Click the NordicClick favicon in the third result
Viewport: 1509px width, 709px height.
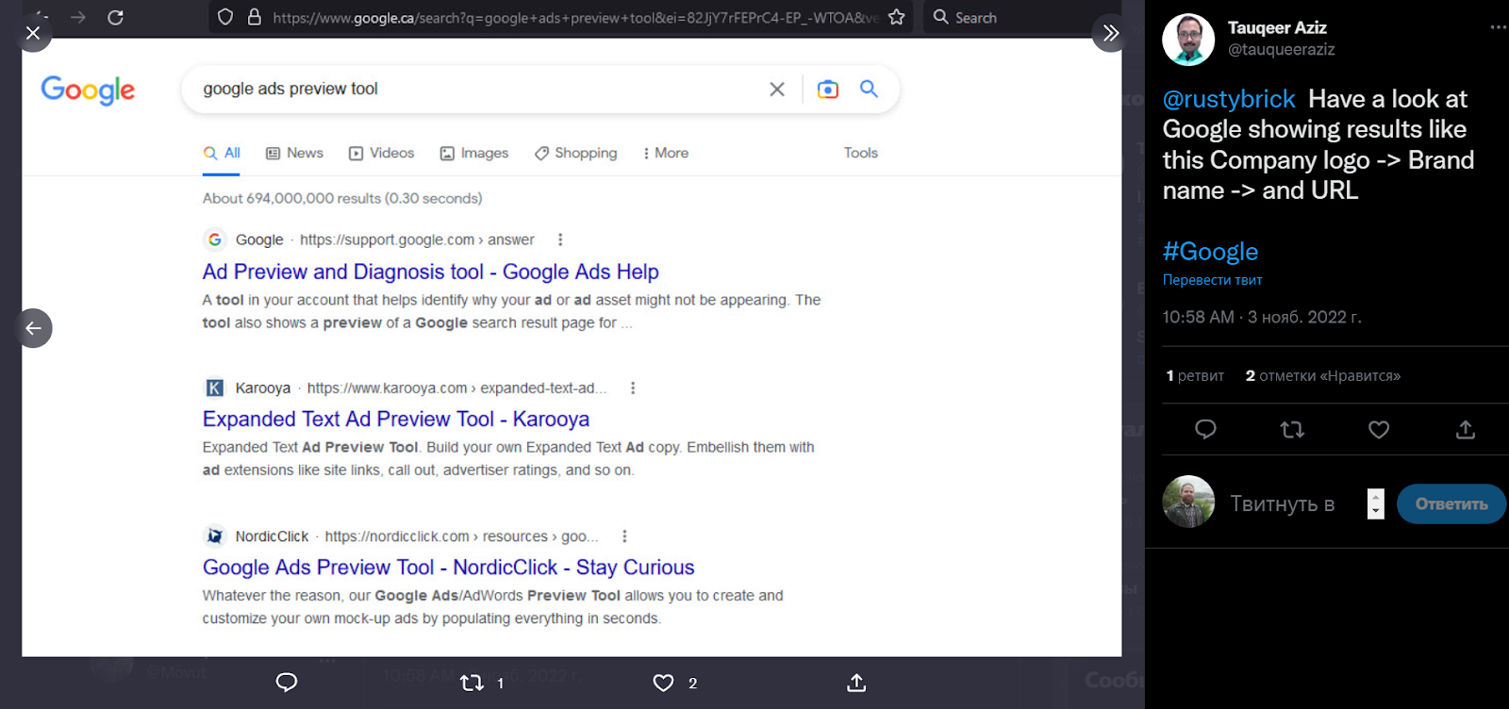tap(215, 536)
